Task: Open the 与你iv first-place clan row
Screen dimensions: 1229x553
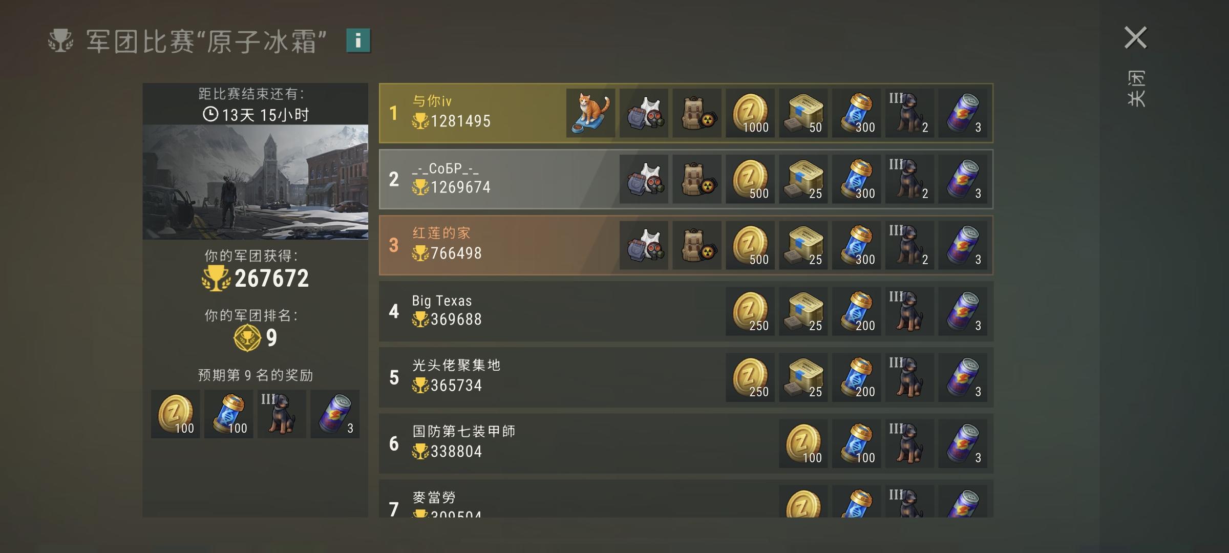Action: point(686,113)
